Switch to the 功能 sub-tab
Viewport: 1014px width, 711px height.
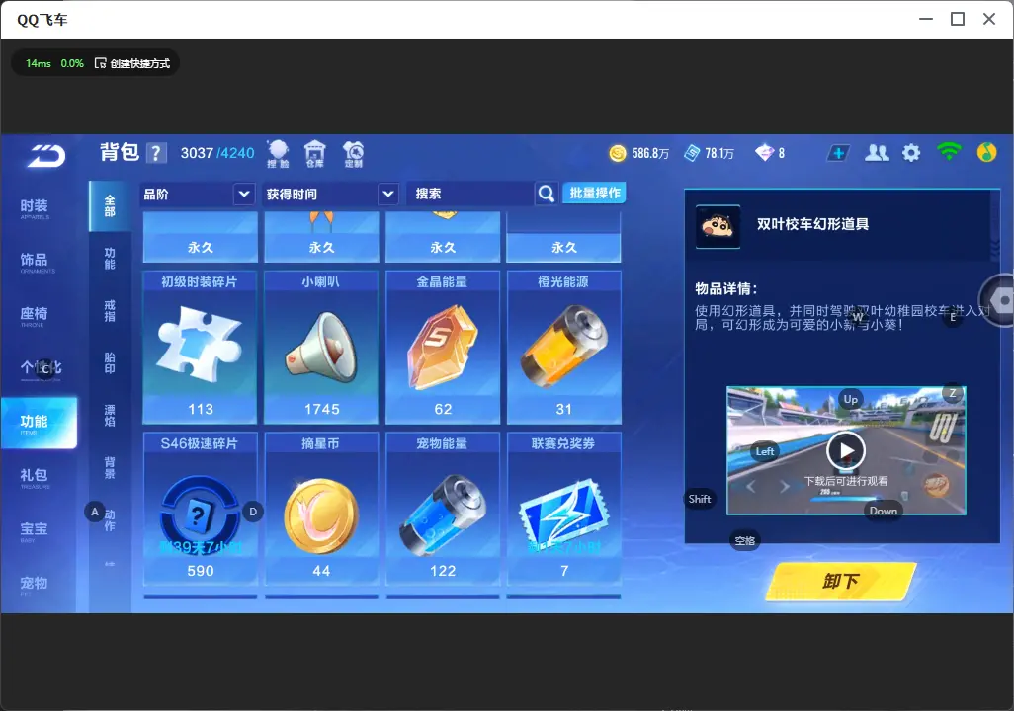click(x=110, y=259)
